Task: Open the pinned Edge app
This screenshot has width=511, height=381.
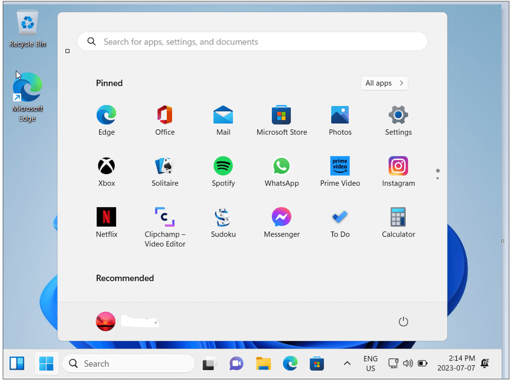Action: coord(106,120)
